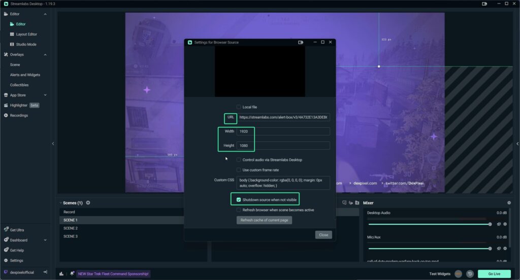
Task: Collapse the Editor section in the sidebar
Action: click(45, 14)
